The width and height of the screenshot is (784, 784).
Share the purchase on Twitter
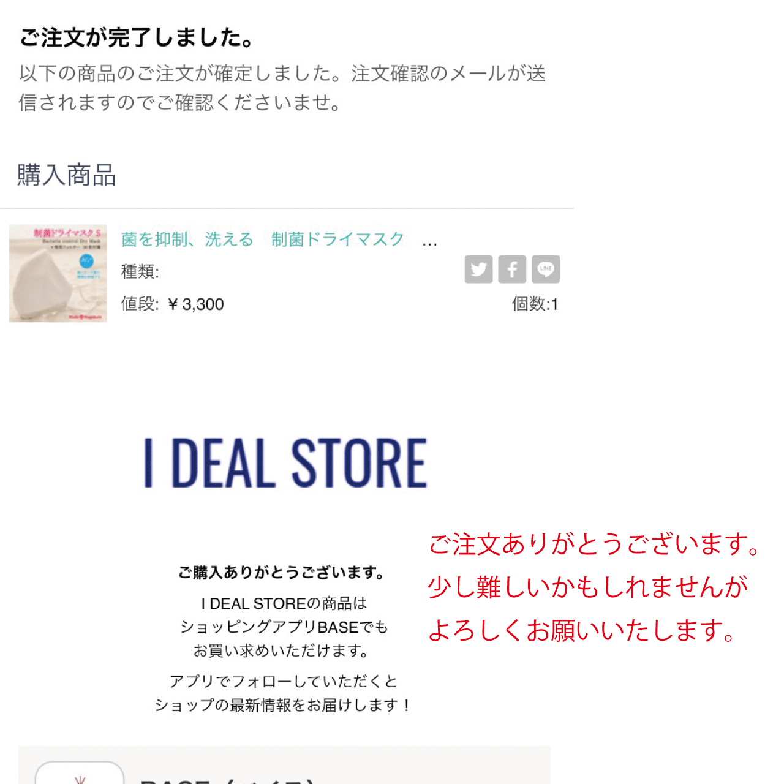point(478,269)
